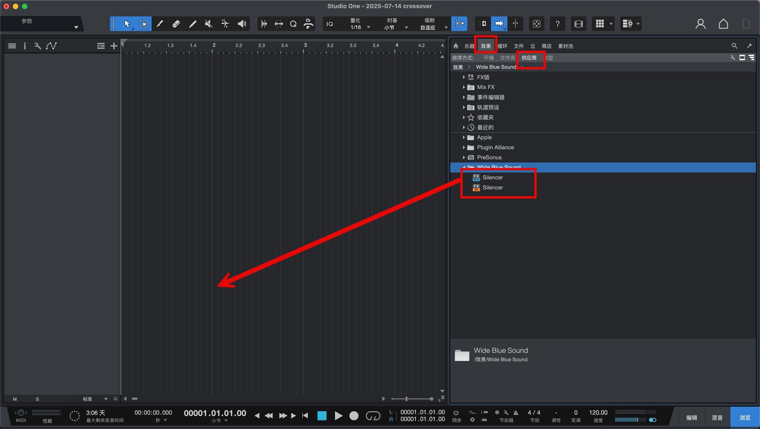760x429 pixels.
Task: Select the Listen speaker tool
Action: point(241,24)
